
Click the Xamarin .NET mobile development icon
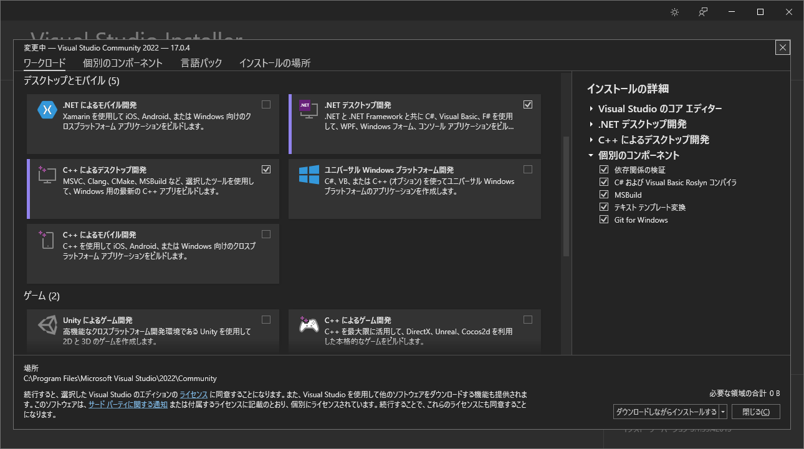tap(47, 110)
